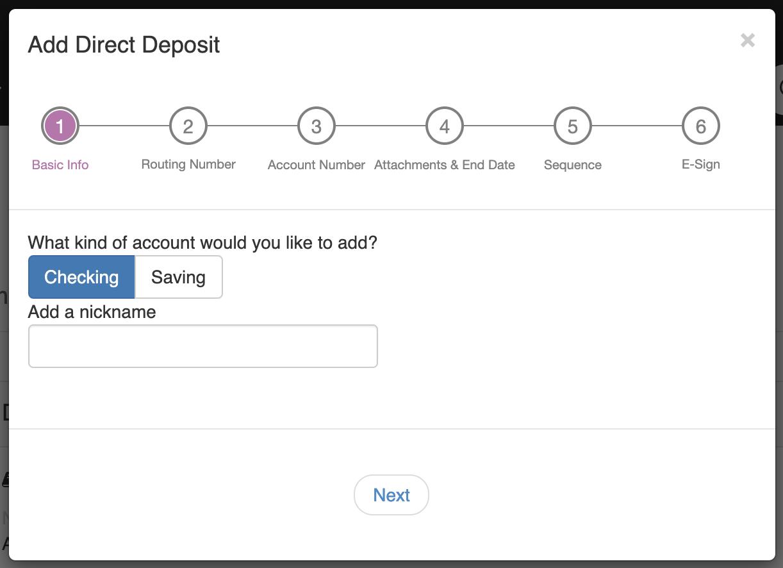This screenshot has height=568, width=783.
Task: Switch account type to Saving
Action: (x=178, y=277)
